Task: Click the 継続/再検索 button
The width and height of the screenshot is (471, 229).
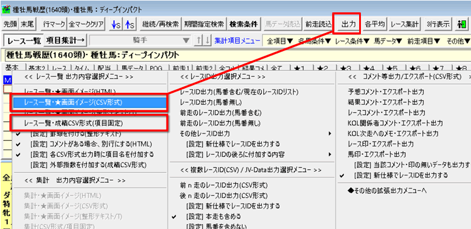Action: pyautogui.click(x=161, y=24)
